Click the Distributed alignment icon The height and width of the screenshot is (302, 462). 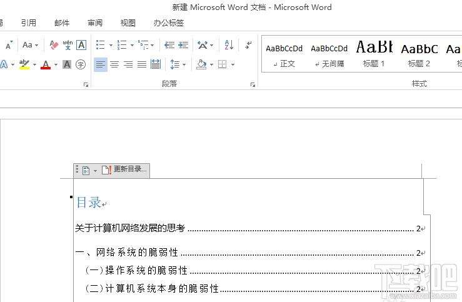click(x=155, y=64)
